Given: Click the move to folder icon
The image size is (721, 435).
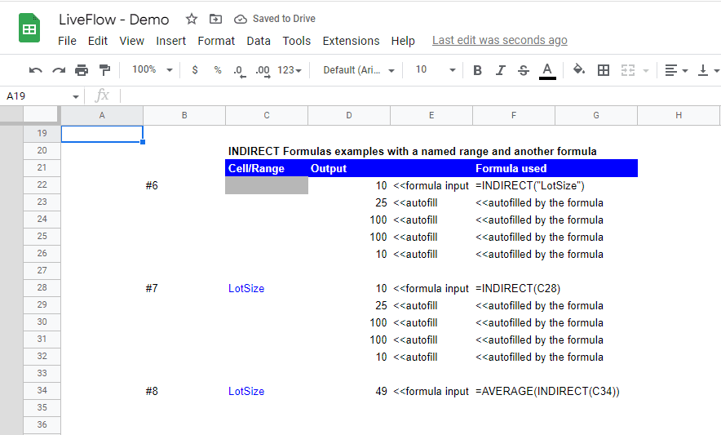Looking at the screenshot, I should click(x=215, y=19).
